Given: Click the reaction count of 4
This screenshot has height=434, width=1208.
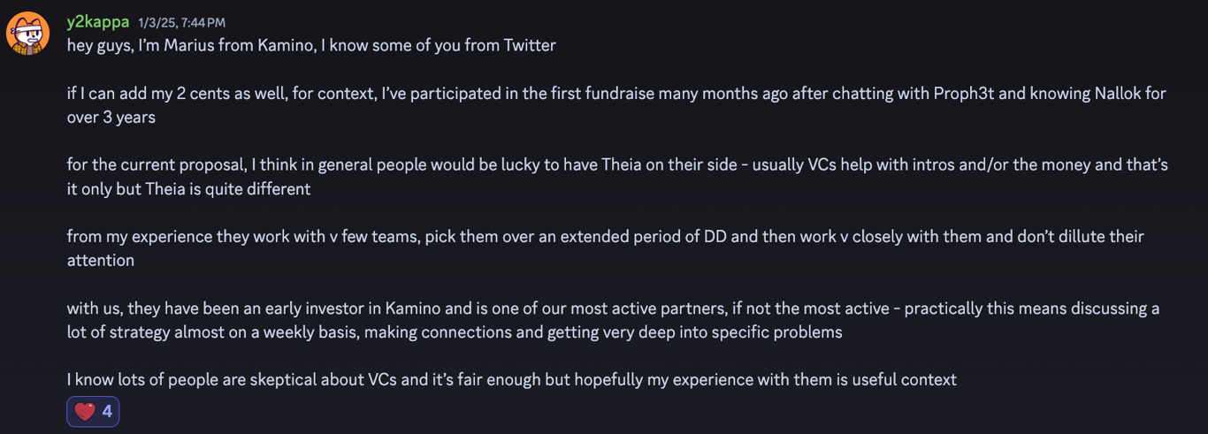Looking at the screenshot, I should pos(107,411).
